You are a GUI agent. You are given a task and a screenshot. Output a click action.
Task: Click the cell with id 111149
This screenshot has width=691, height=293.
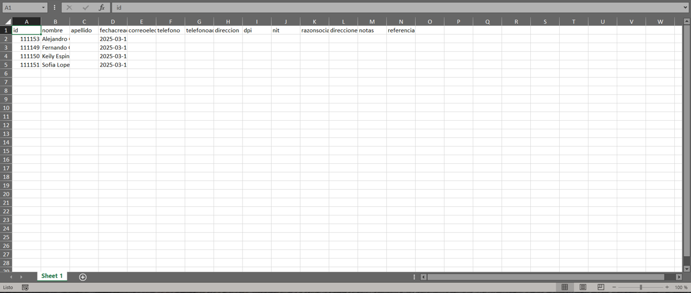26,48
